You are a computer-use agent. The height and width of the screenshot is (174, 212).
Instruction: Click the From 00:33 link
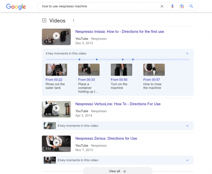click(x=87, y=80)
